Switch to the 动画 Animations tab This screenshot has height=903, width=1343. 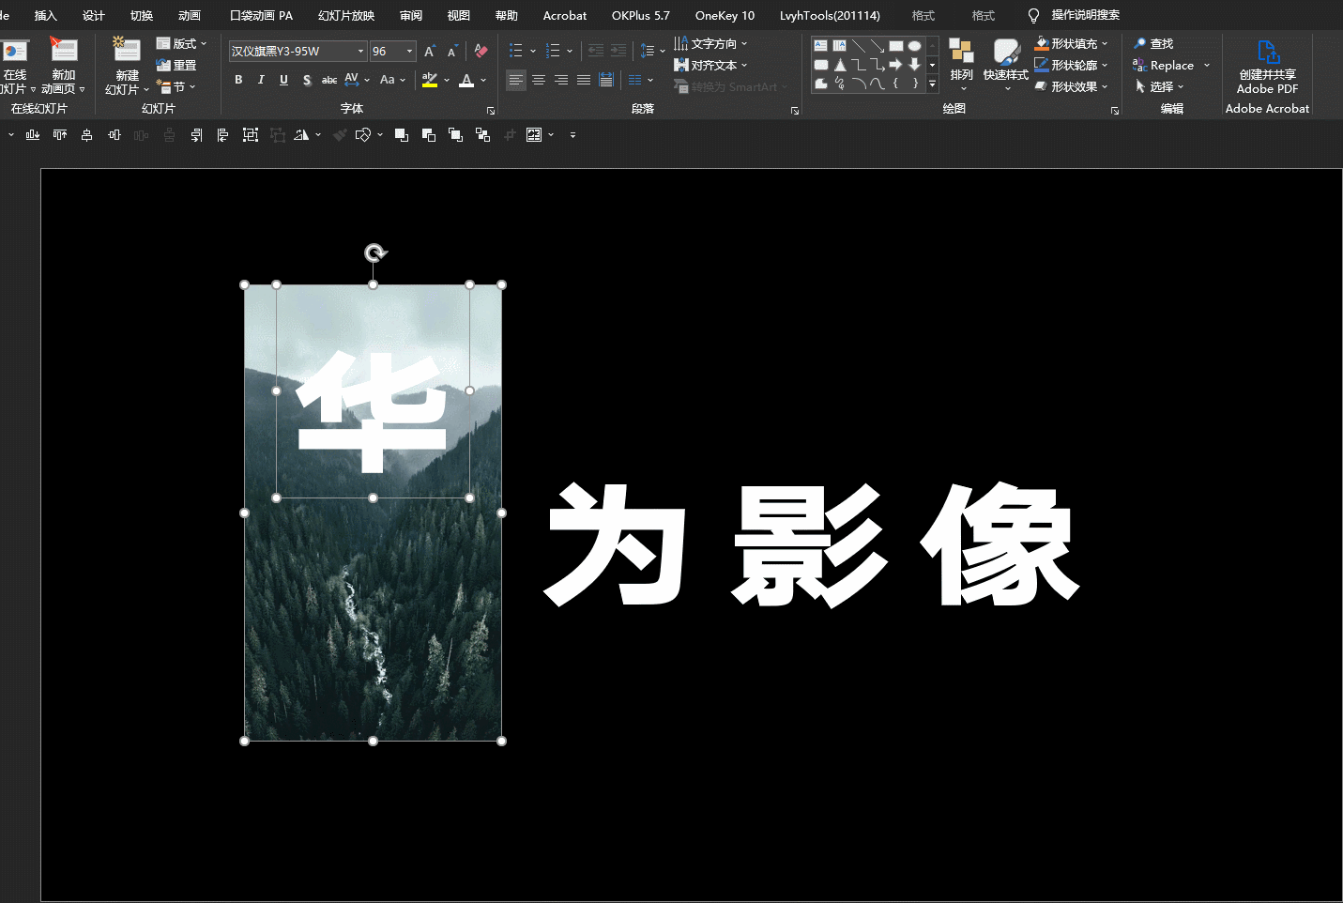coord(190,16)
